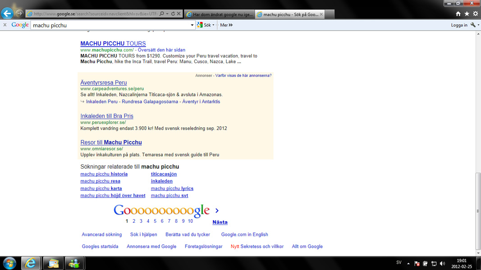Click the Refresh icon in address bar
The height and width of the screenshot is (270, 481).
pyautogui.click(x=173, y=14)
